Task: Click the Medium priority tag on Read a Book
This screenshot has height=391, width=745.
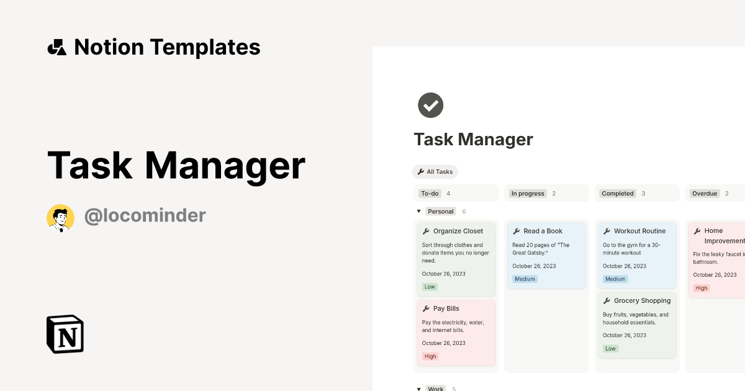Action: pyautogui.click(x=525, y=279)
